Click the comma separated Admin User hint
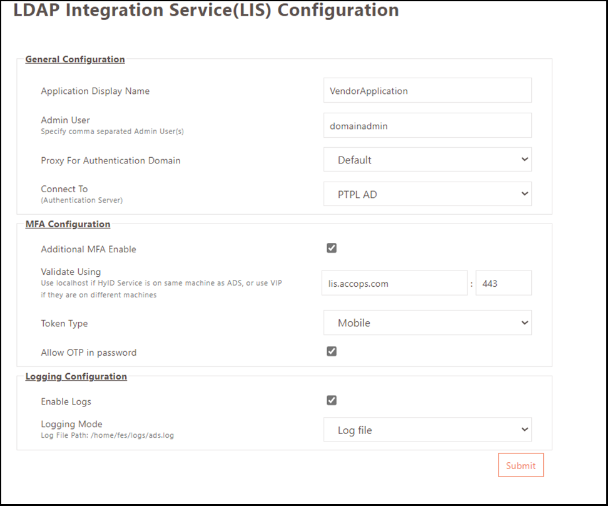Screen dimensions: 610x506 tap(112, 132)
